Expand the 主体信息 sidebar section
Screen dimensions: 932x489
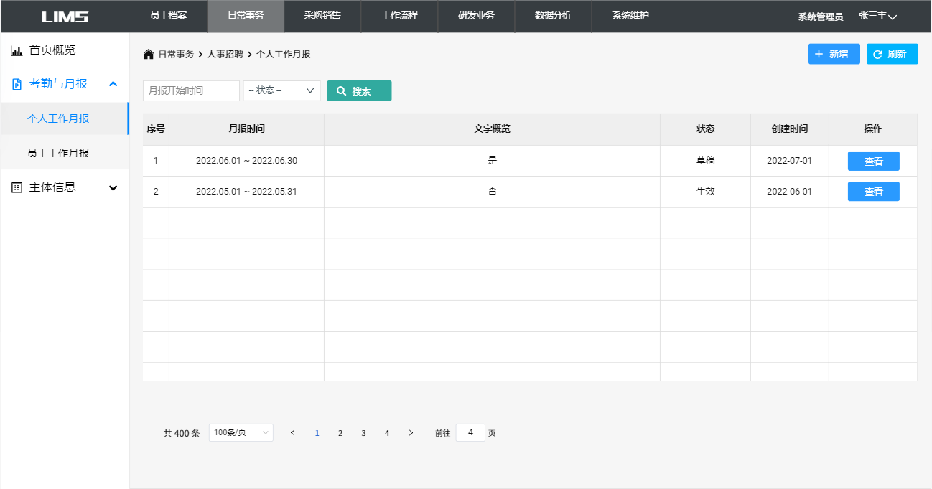point(113,187)
